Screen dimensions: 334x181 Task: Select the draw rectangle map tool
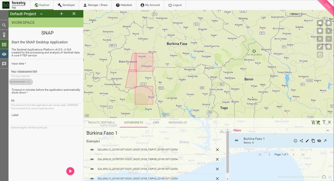(x=320, y=23)
